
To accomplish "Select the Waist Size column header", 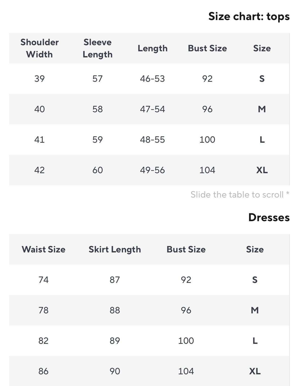I will 44,249.
